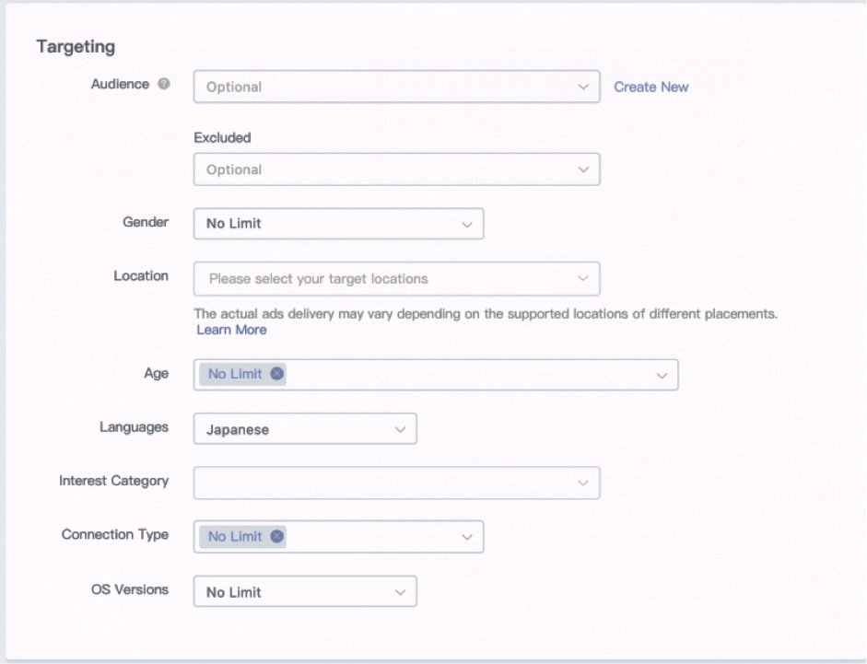Open the Languages dropdown set to Japanese
The width and height of the screenshot is (867, 664).
coord(305,429)
